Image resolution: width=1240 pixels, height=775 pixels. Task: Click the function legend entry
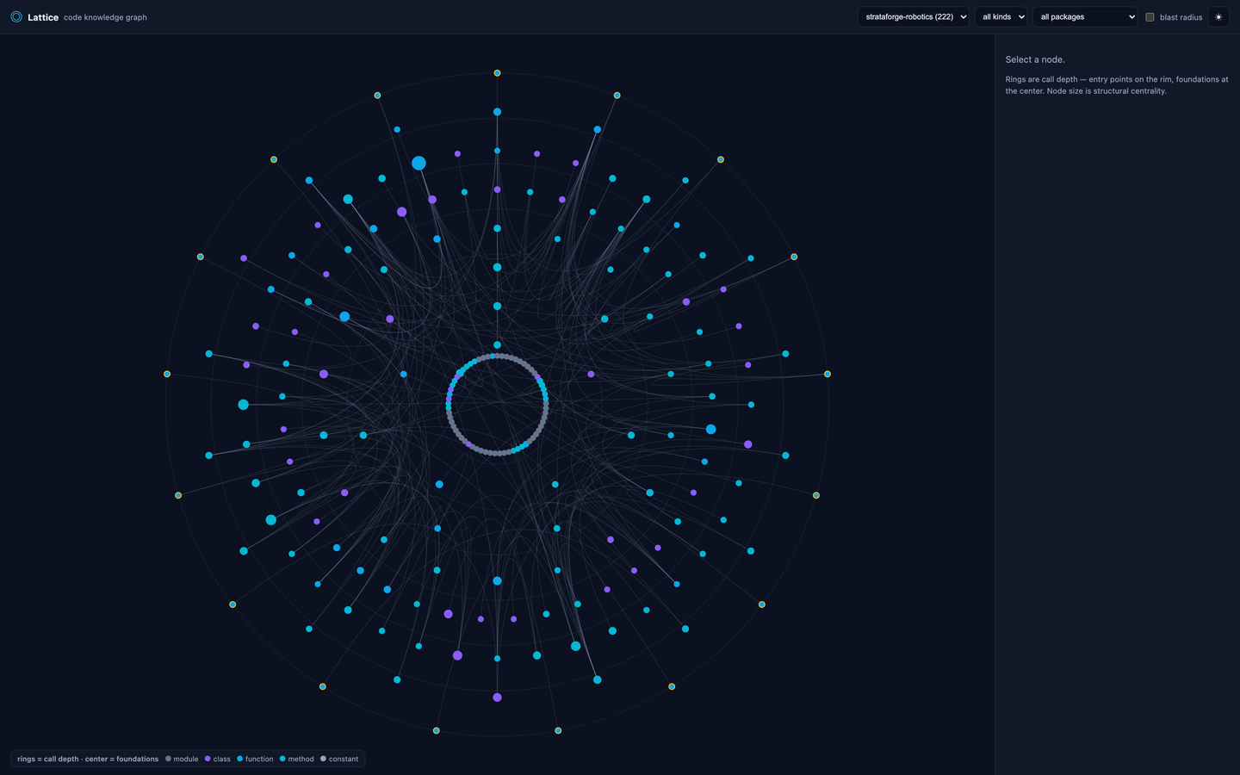[255, 759]
